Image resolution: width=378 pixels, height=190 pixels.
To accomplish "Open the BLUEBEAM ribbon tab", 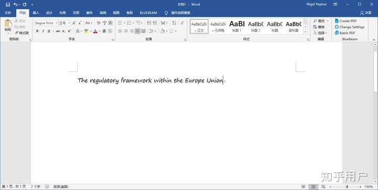I will (148, 13).
